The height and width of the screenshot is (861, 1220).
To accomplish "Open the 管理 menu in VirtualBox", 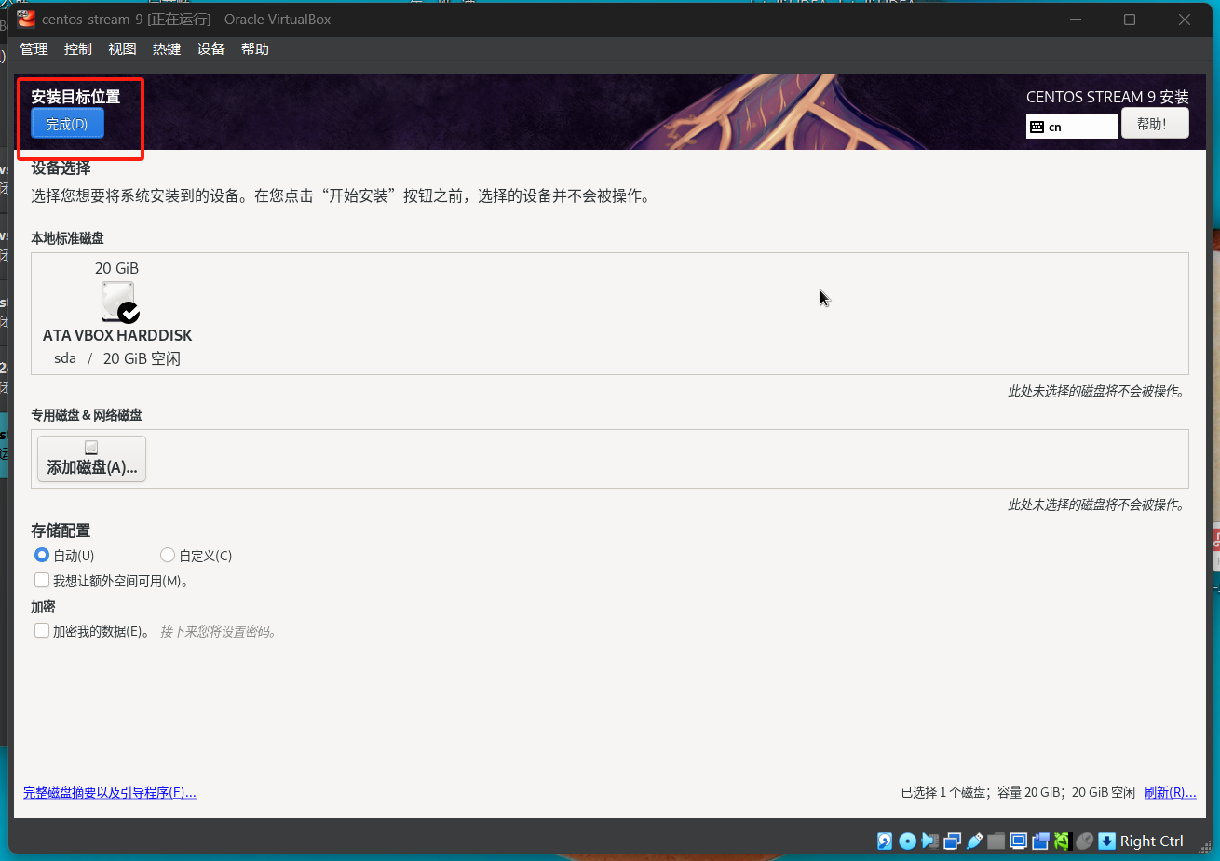I will 34,49.
